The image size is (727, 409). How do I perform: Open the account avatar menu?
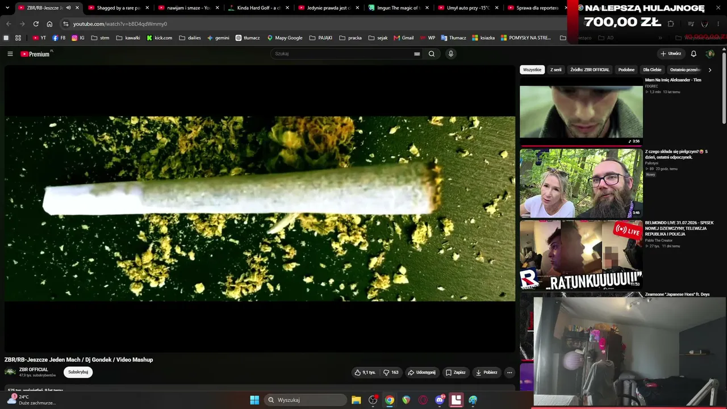710,54
